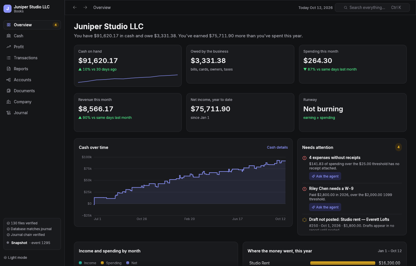Open the Cash details link

pos(277,147)
